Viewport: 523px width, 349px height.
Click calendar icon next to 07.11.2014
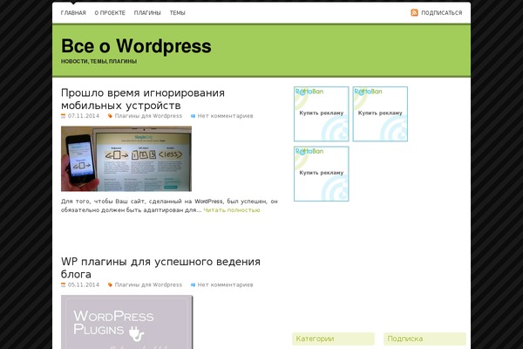pyautogui.click(x=64, y=116)
